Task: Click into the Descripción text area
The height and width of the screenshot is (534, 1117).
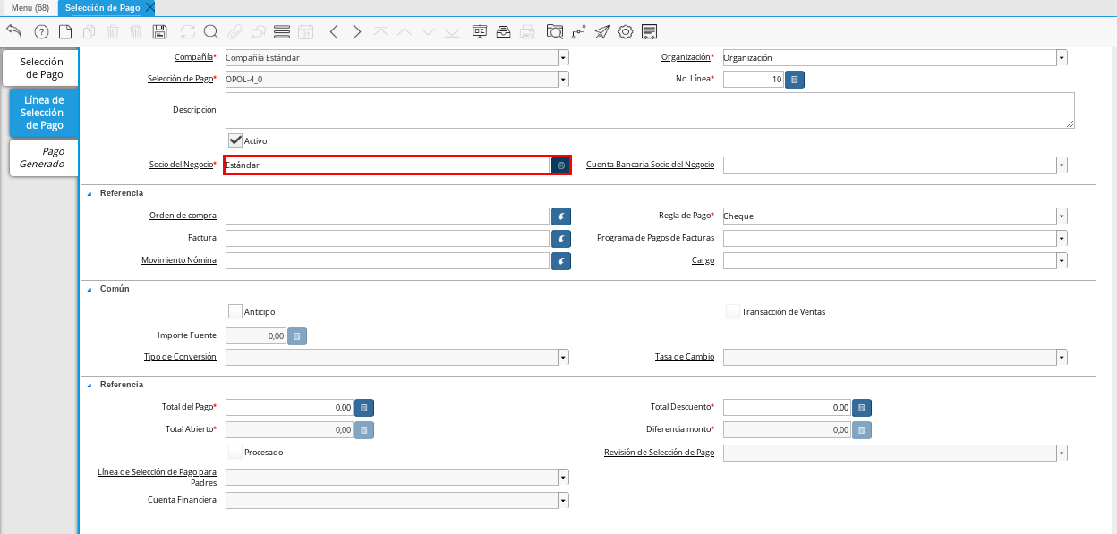Action: click(649, 110)
